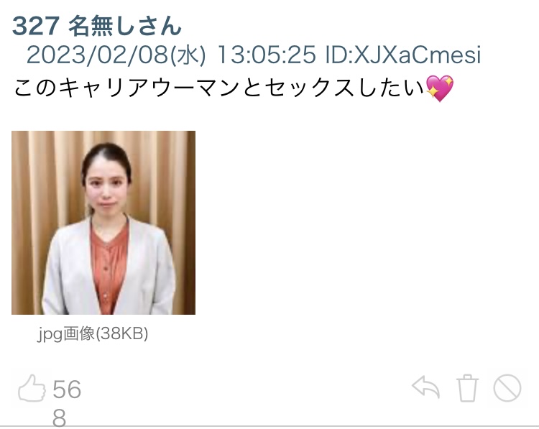The height and width of the screenshot is (429, 539).
Task: Click the timestamp 13:05:25
Action: click(267, 55)
